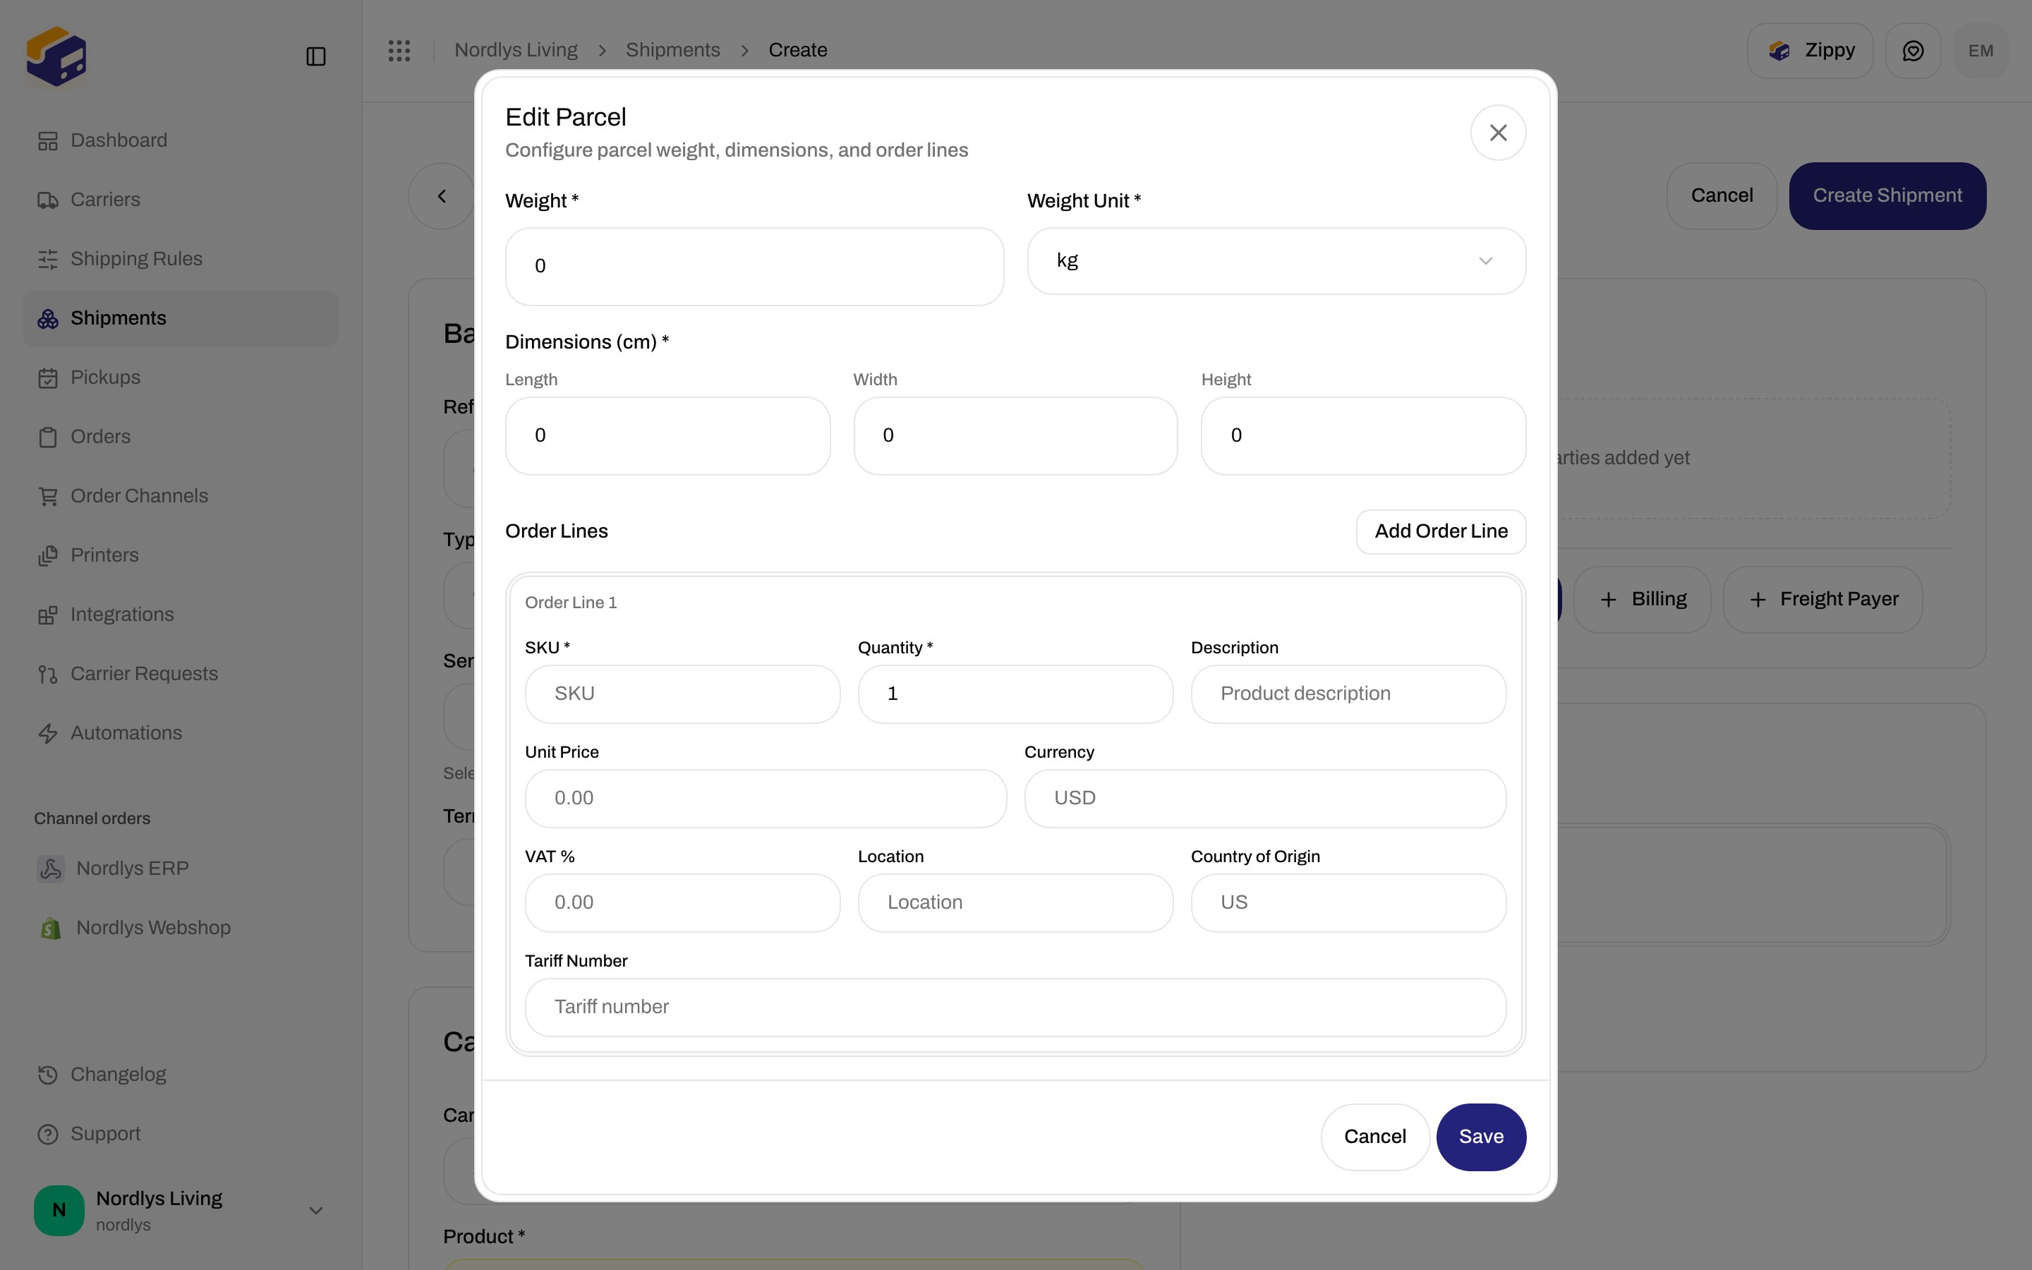The width and height of the screenshot is (2032, 1270).
Task: Click Create Shipment button
Action: click(x=1887, y=195)
